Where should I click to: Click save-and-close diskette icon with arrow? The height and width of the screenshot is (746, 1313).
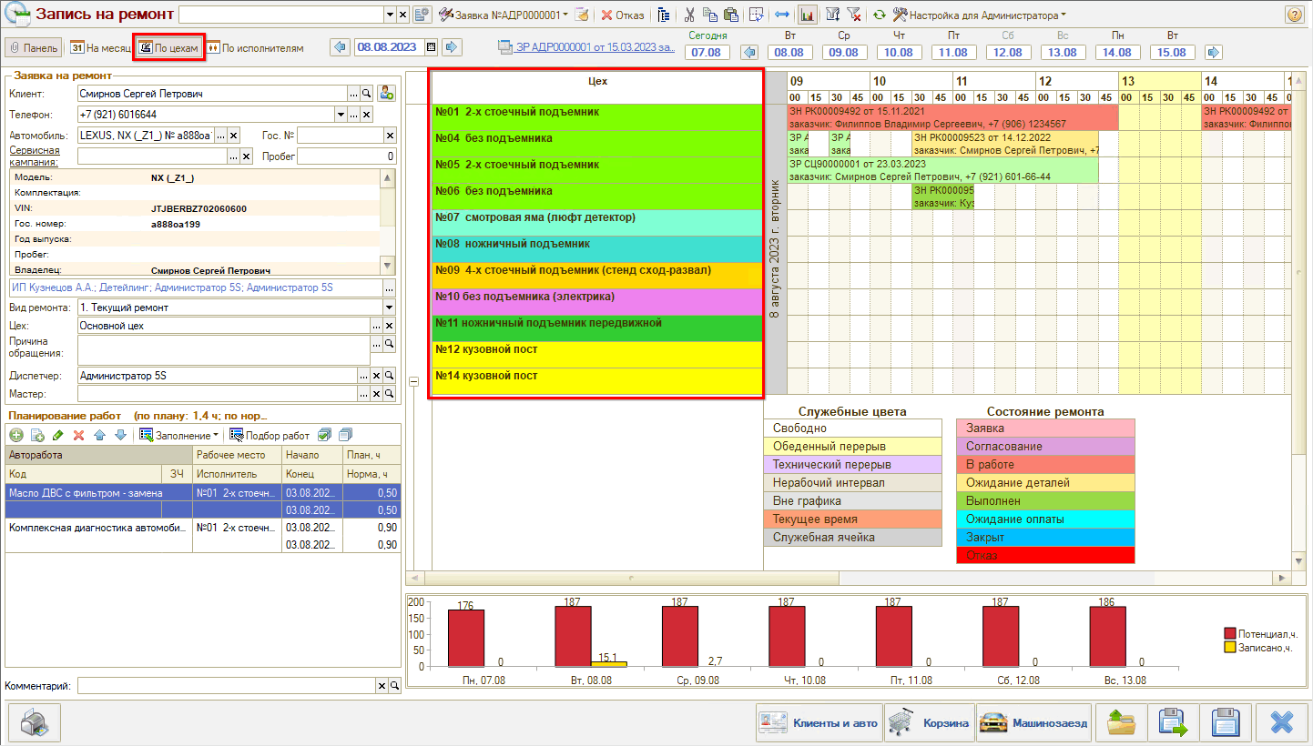pyautogui.click(x=1174, y=723)
